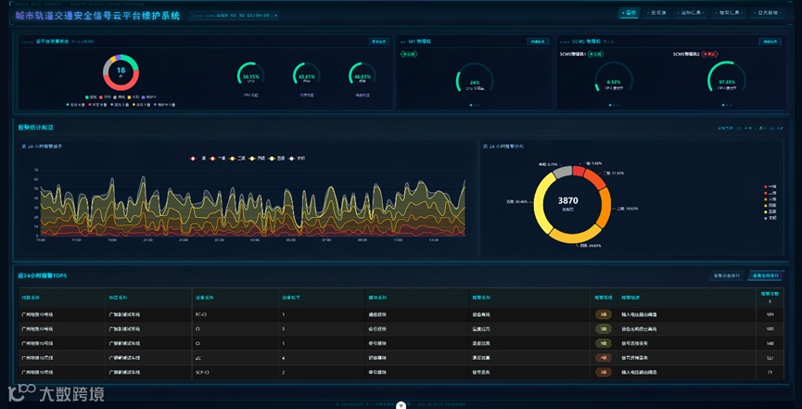Click the yellow 五级 segment of the 3870 donut
This screenshot has height=409, width=802.
coord(542,202)
